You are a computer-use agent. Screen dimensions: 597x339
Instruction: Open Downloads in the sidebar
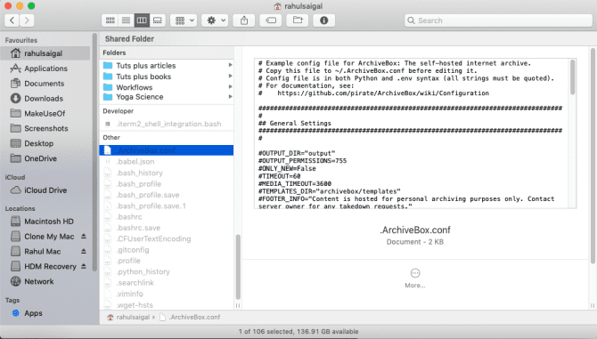tap(44, 99)
